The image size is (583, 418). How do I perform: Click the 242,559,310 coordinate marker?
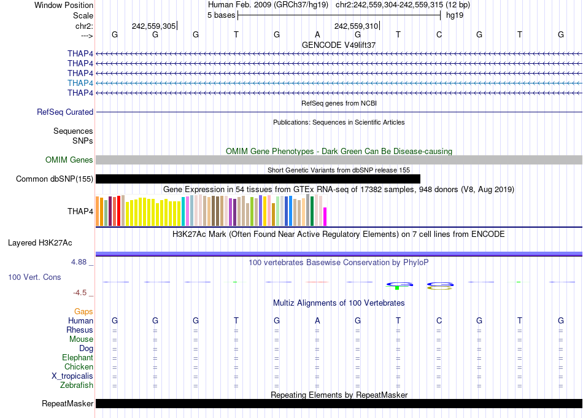coord(357,26)
